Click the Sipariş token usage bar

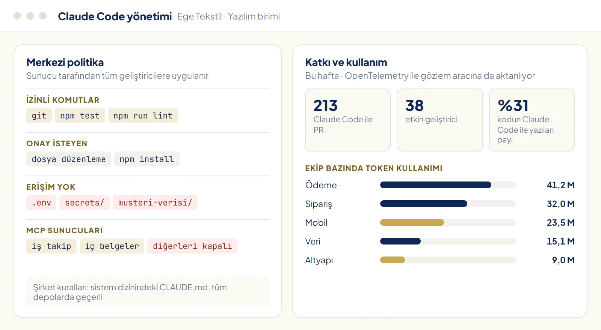(448, 204)
